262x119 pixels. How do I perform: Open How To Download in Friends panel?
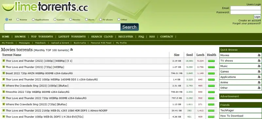[232, 116]
